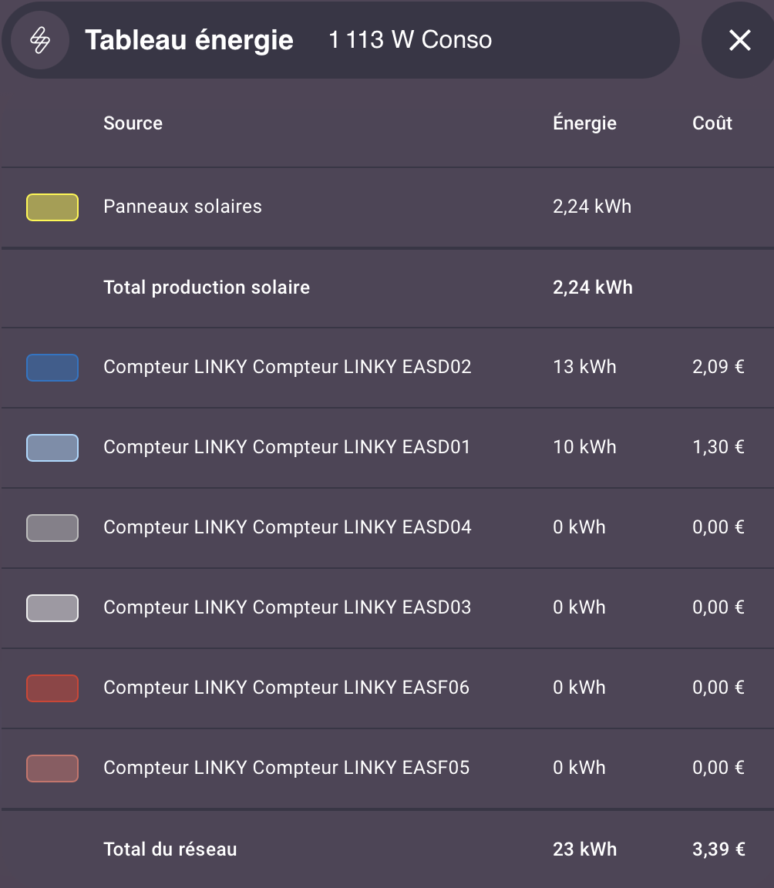Click the energy lightning icon in header
The image size is (774, 888).
[40, 40]
